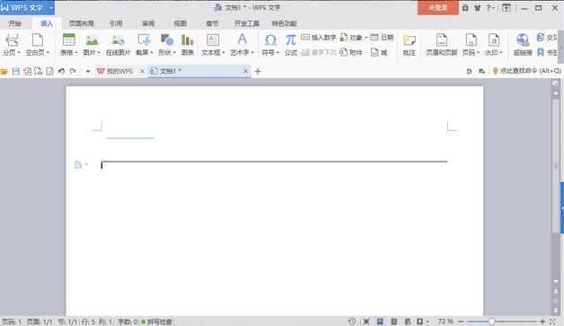Click the undo arrow in quick toolbar

(61, 71)
